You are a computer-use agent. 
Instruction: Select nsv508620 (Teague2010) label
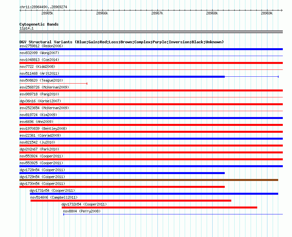[x=41, y=80]
